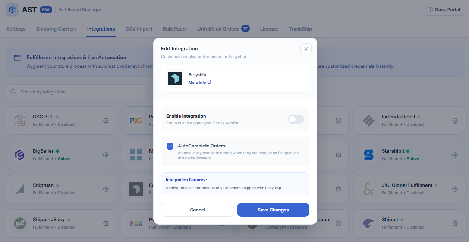
Task: Click the Fulfillment Manager title text
Action: [x=80, y=10]
